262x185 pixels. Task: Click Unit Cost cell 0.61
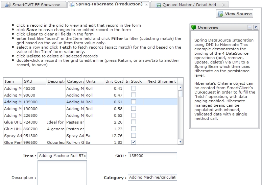coord(114,102)
